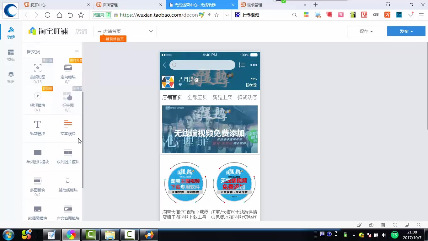Click the module panel vertical scrollbar
Screen dimensions: 428x241
(x=83, y=140)
